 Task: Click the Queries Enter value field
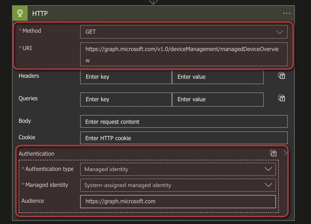(x=218, y=100)
